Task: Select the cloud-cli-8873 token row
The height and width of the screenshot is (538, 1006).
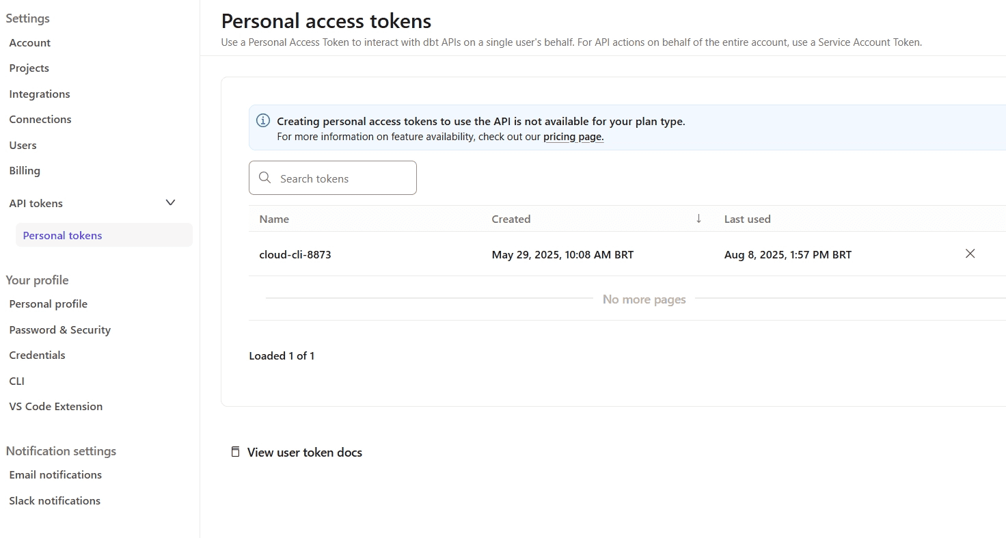Action: click(295, 254)
